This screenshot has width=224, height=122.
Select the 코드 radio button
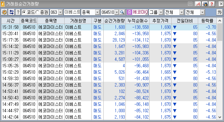(x=24, y=13)
